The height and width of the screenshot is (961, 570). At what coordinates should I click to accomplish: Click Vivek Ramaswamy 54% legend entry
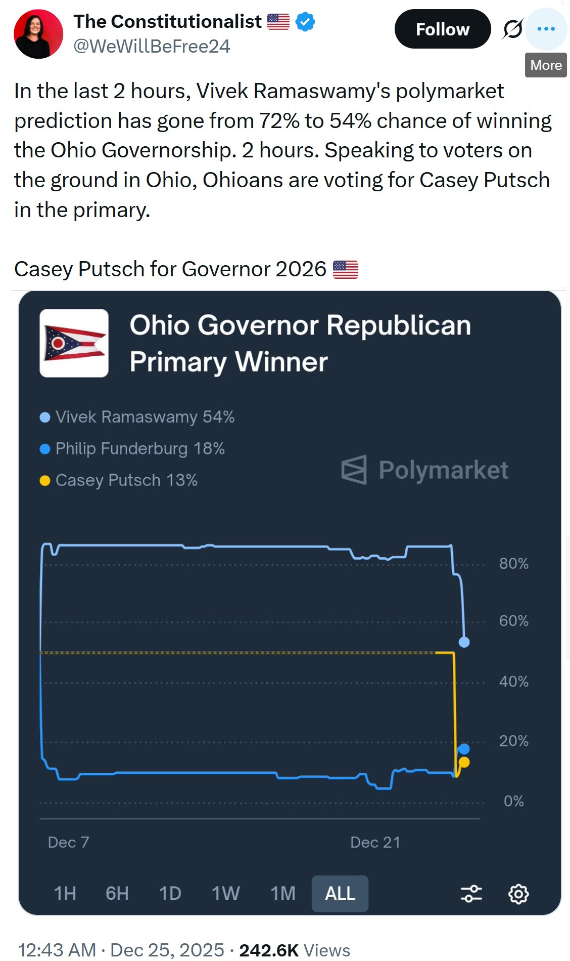pos(144,417)
